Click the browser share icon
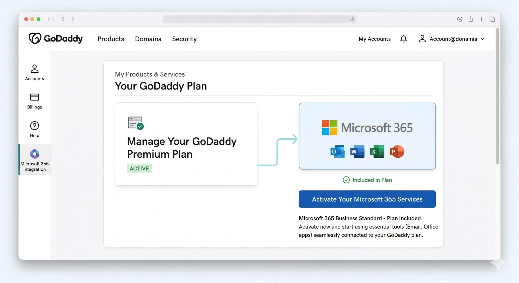 click(470, 19)
